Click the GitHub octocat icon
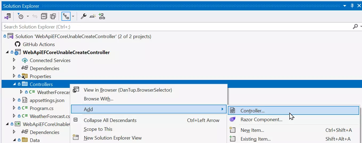The image size is (362, 143). click(x=18, y=44)
